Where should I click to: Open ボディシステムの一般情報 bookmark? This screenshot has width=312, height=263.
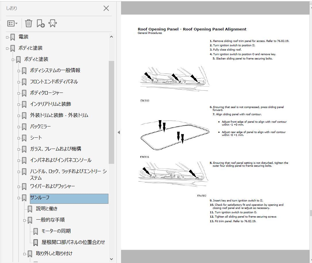(55, 70)
